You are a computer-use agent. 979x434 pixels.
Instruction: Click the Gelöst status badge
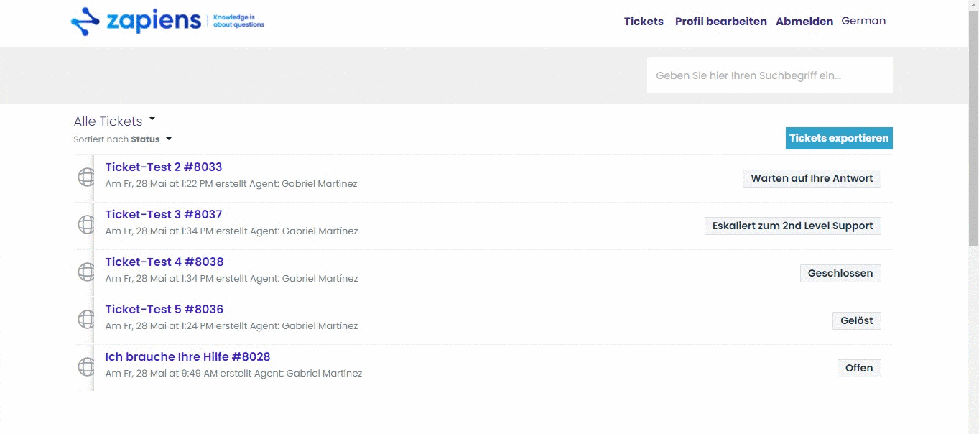click(x=857, y=320)
